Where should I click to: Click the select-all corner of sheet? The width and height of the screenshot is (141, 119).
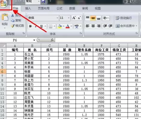click(3, 46)
